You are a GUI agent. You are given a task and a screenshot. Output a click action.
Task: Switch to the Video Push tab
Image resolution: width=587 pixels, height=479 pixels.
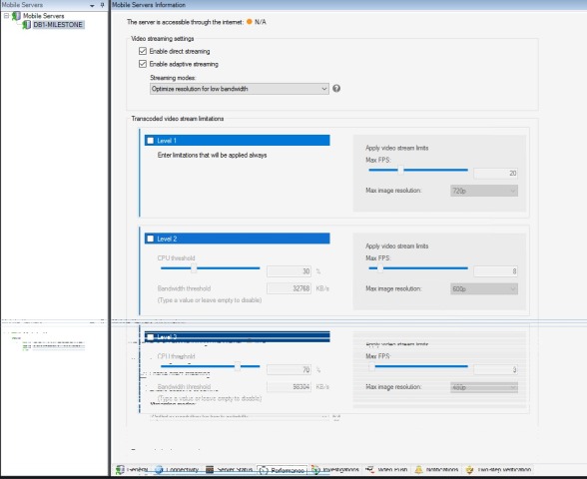(387, 470)
